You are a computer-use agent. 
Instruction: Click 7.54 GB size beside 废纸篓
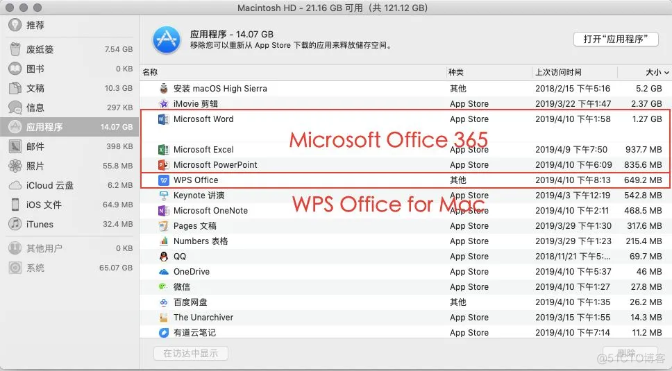click(x=119, y=49)
